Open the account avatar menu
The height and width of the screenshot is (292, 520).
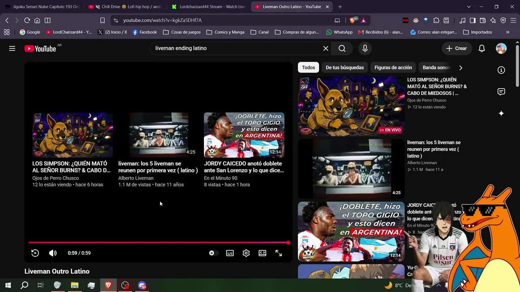[x=501, y=48]
